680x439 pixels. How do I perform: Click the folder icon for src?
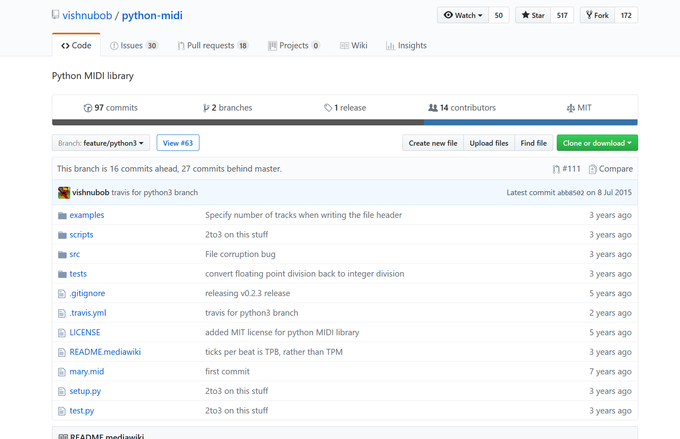point(62,255)
